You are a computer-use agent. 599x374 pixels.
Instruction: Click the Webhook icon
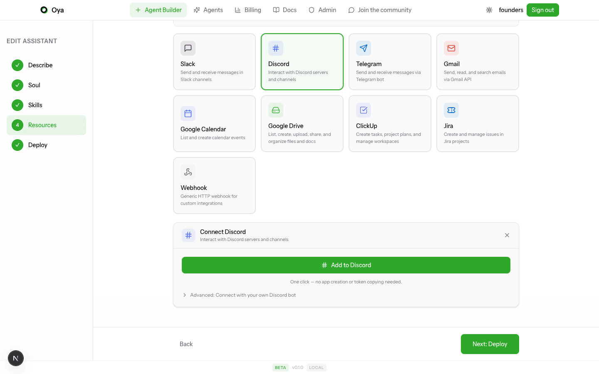pyautogui.click(x=188, y=172)
